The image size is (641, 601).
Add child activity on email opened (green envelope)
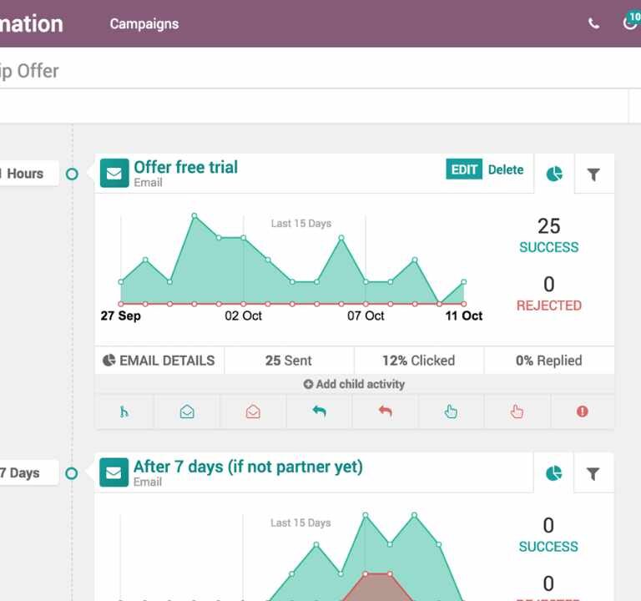[x=187, y=412]
